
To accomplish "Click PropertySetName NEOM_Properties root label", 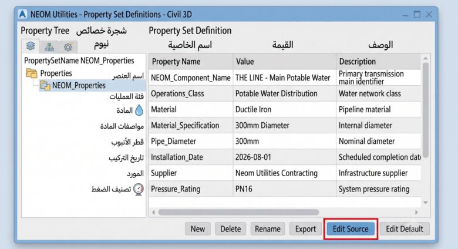I will 79,61.
